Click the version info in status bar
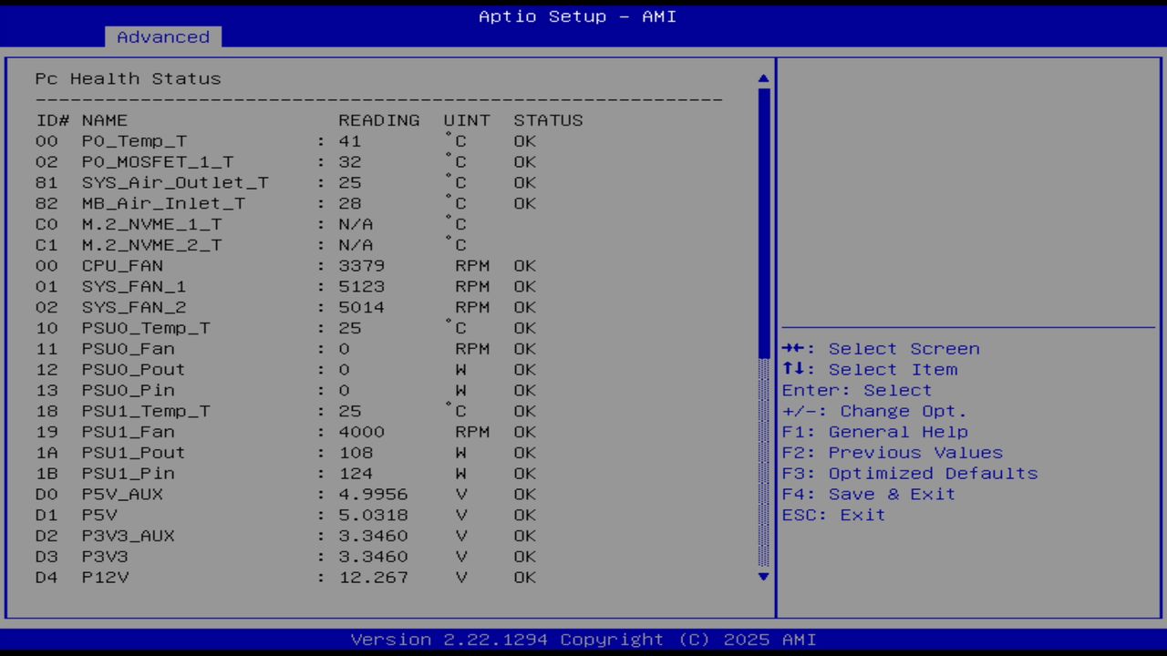 [x=583, y=639]
